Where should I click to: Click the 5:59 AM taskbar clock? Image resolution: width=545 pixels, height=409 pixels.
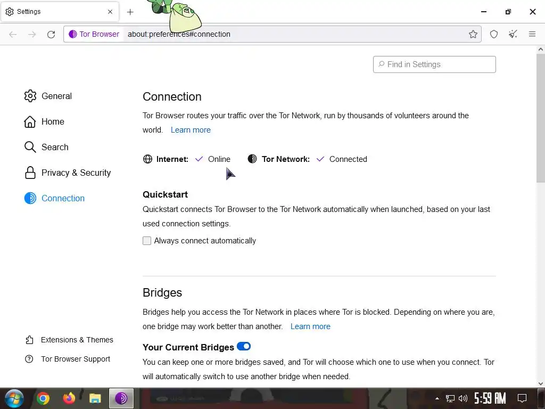(490, 398)
